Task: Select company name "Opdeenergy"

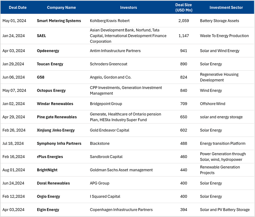Action: click(x=48, y=51)
